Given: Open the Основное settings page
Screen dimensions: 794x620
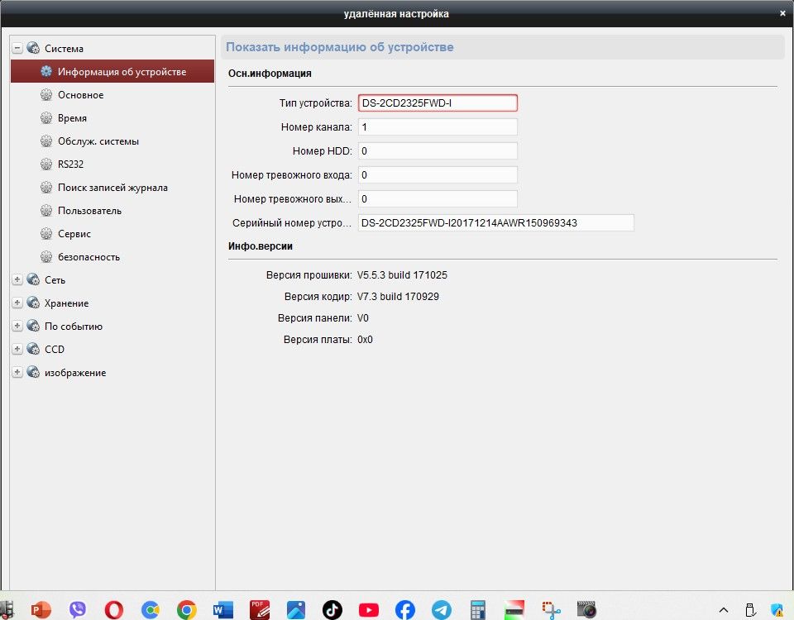Looking at the screenshot, I should [x=80, y=94].
